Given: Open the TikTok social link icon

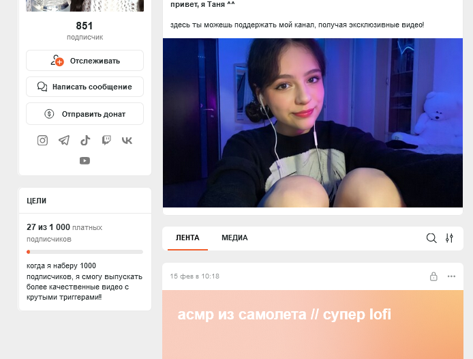Looking at the screenshot, I should pyautogui.click(x=85, y=140).
